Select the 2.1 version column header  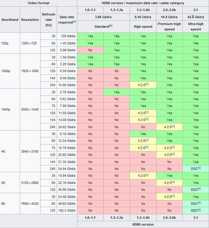point(196,10)
